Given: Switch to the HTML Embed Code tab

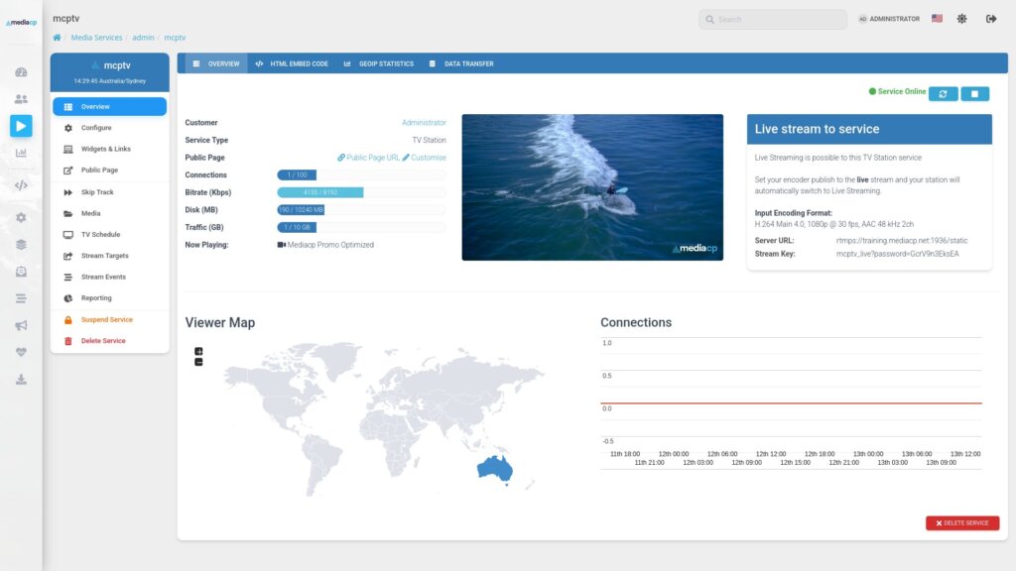Looking at the screenshot, I should [x=292, y=63].
